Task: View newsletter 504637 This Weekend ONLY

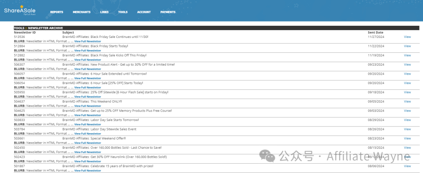Action: 407,102
